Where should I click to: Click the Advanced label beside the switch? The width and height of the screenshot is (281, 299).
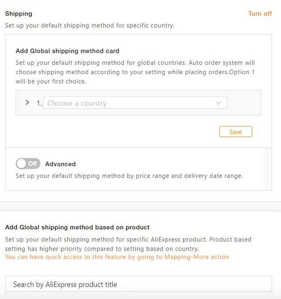[60, 164]
